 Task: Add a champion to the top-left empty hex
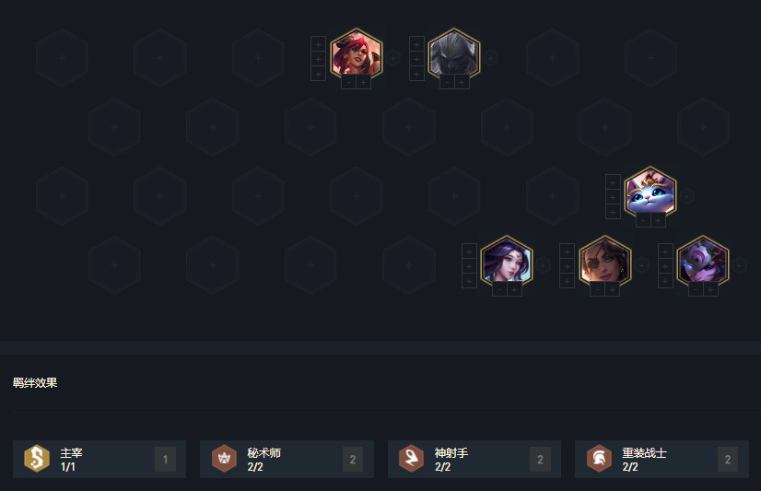(x=62, y=58)
